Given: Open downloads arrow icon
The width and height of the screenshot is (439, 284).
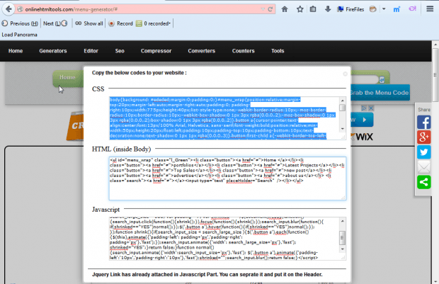Looking at the screenshot, I should tap(328, 9).
